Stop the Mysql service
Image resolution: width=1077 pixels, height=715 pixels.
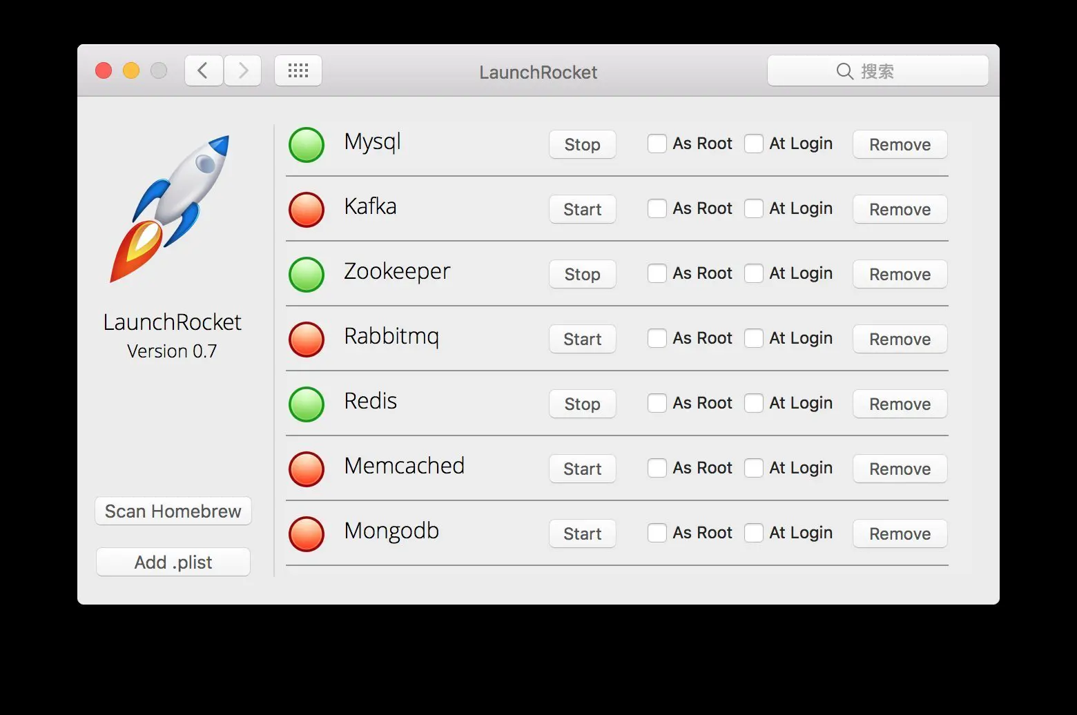click(x=582, y=145)
